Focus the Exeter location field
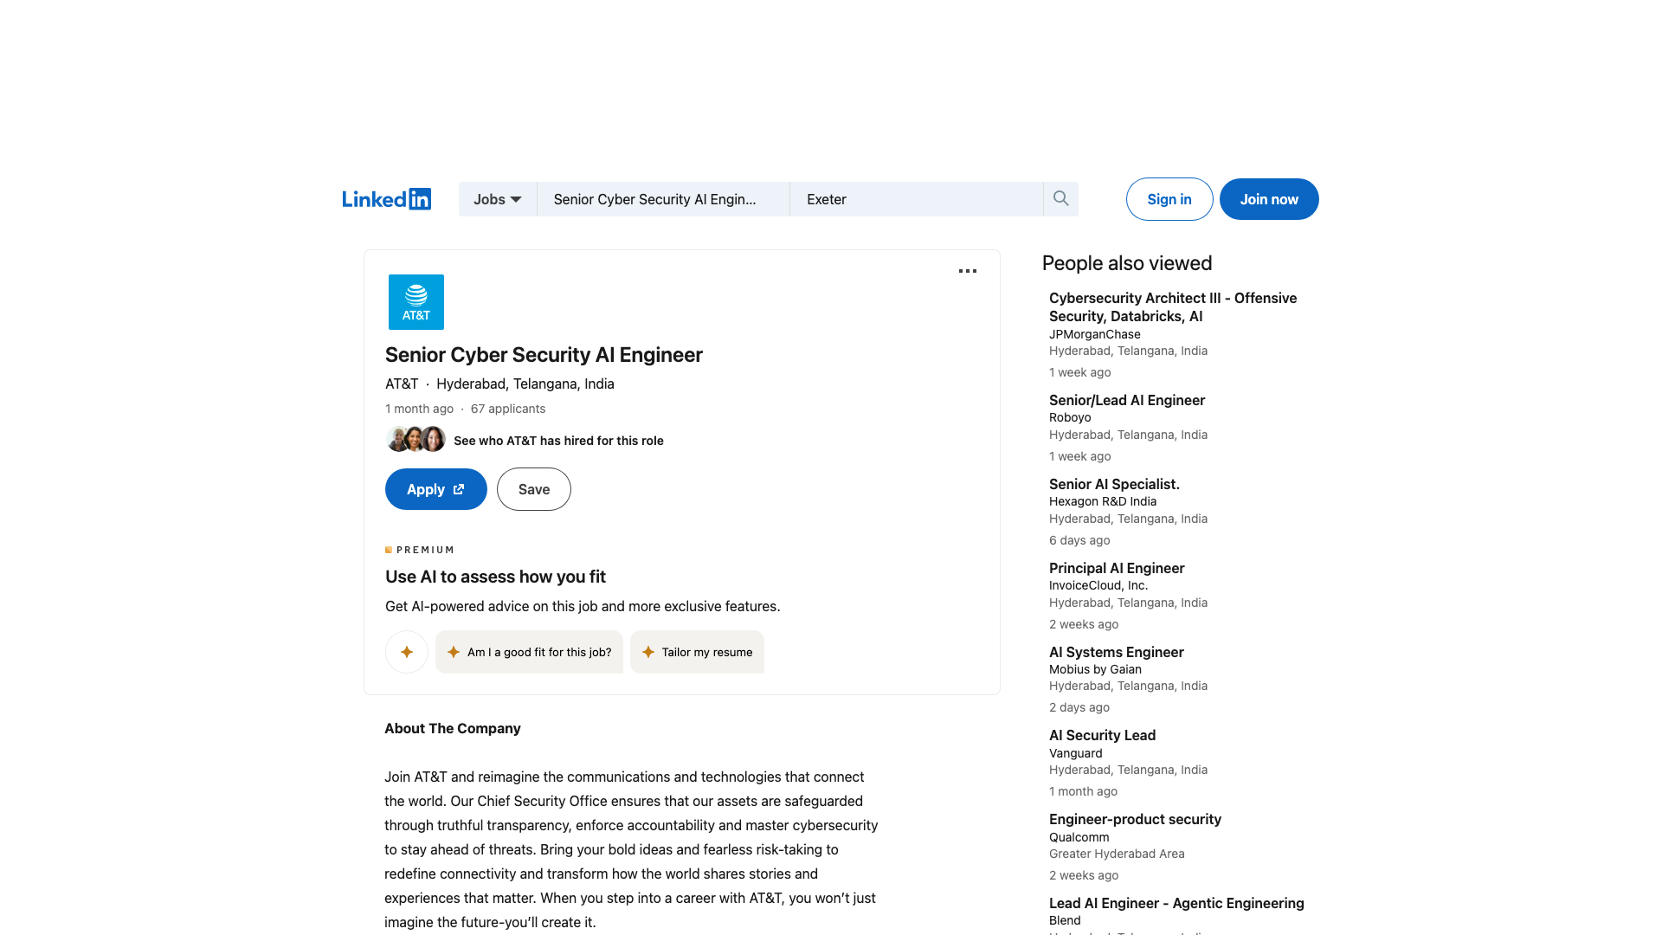1662x935 pixels. coord(917,199)
